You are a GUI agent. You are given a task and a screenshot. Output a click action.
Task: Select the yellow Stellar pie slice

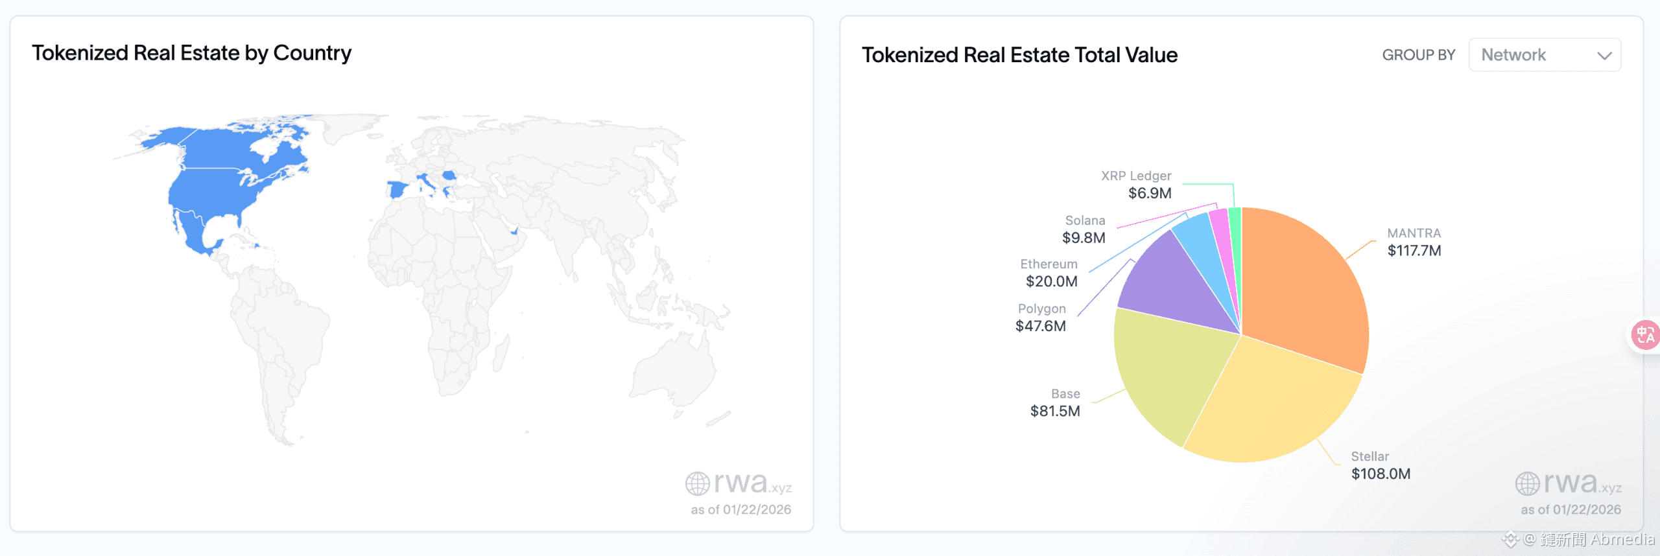pos(1271,402)
